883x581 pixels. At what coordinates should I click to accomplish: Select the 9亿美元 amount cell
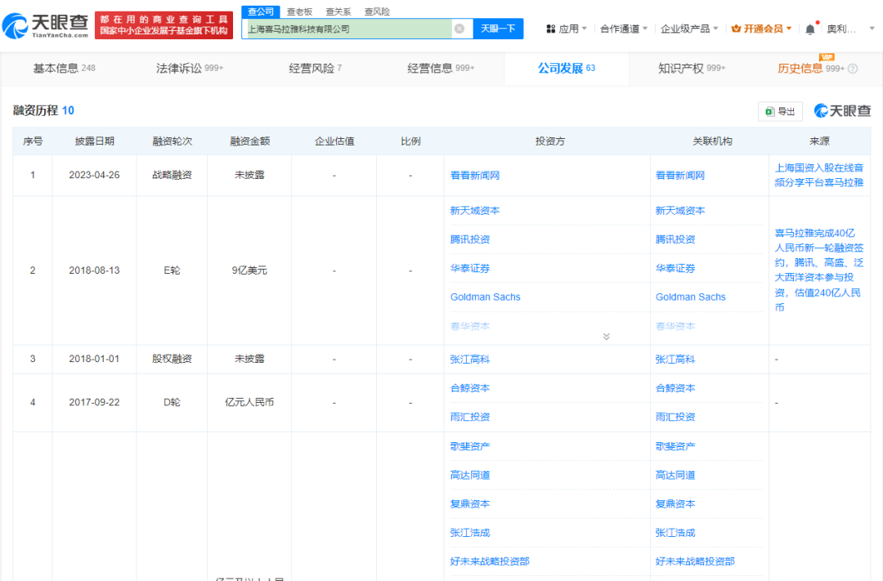click(x=249, y=270)
